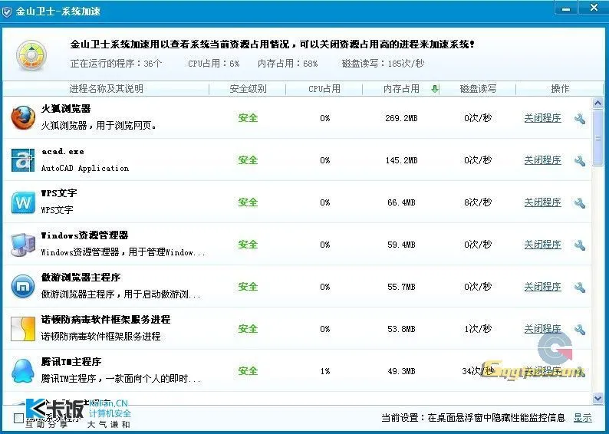Open wrench settings for 火狐浏览器 row
This screenshot has width=609, height=434.
pos(580,119)
